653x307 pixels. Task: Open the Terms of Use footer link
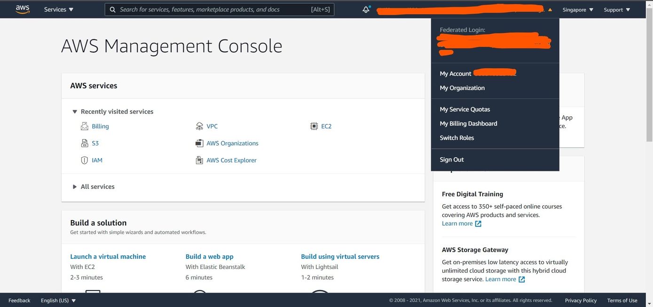622,300
